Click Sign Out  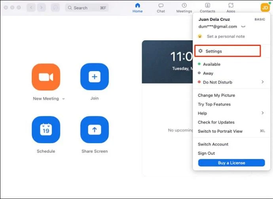click(x=206, y=153)
